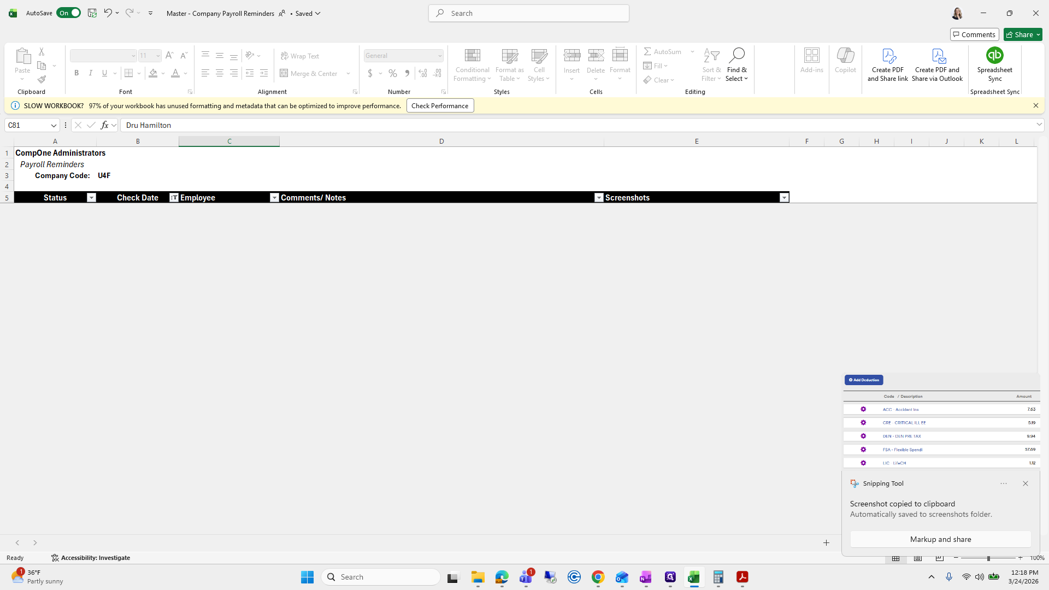Click Create PDF and Share via Outlook
The width and height of the screenshot is (1049, 590).
(x=938, y=56)
